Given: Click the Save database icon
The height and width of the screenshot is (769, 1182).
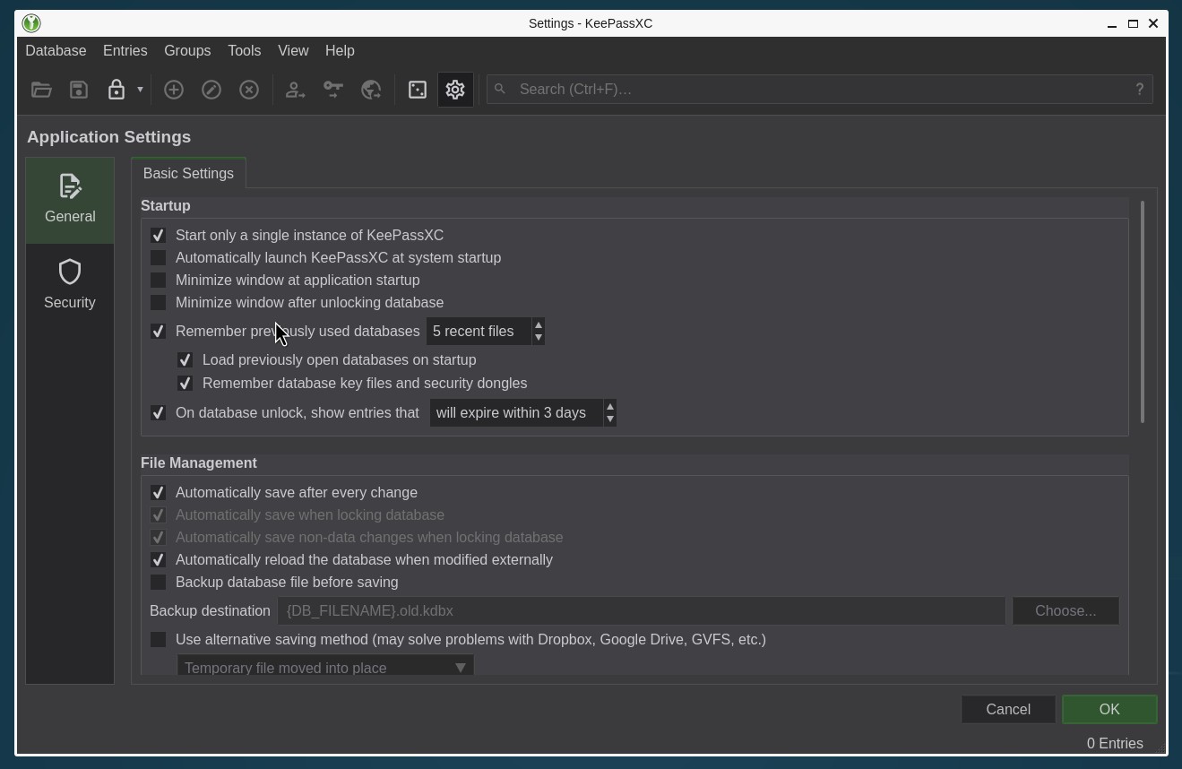Looking at the screenshot, I should coord(79,90).
